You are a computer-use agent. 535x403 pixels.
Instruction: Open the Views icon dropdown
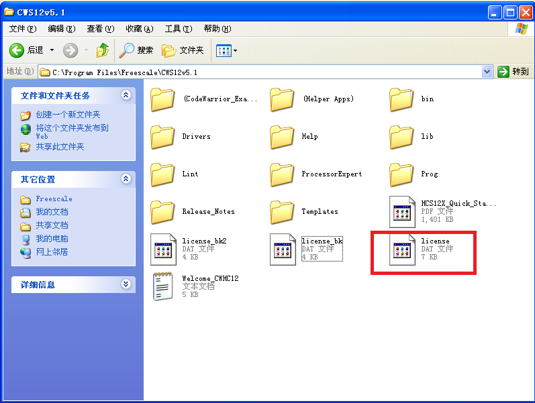coord(227,51)
